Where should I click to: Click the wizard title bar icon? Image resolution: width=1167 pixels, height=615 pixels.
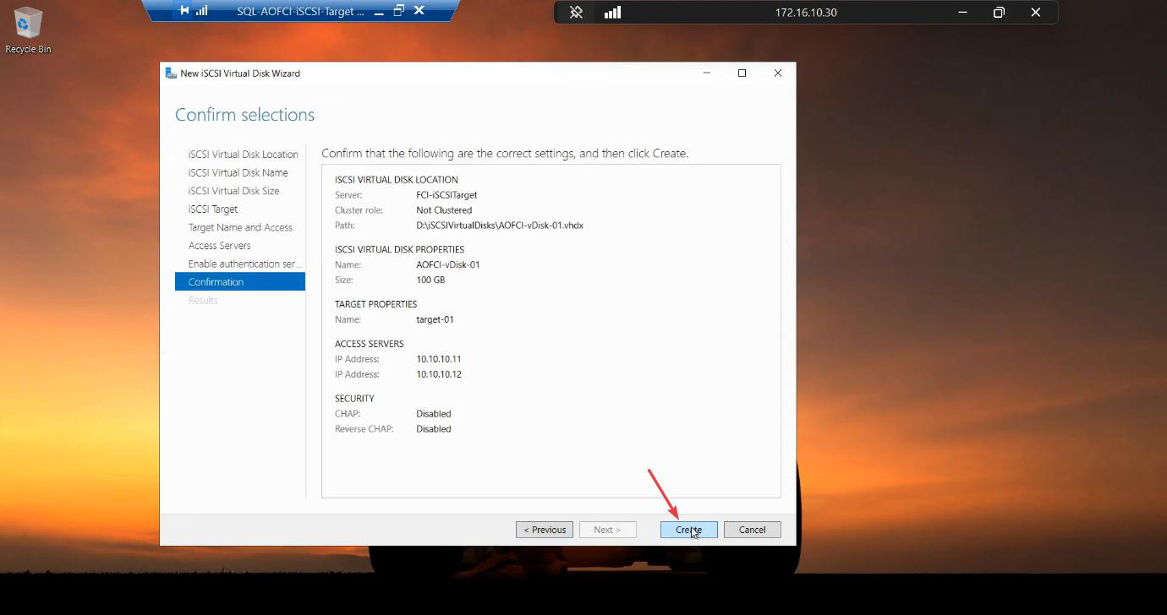[171, 73]
